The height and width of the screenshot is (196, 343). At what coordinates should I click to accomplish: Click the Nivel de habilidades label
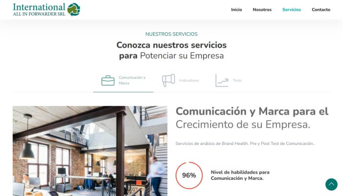[240, 175]
